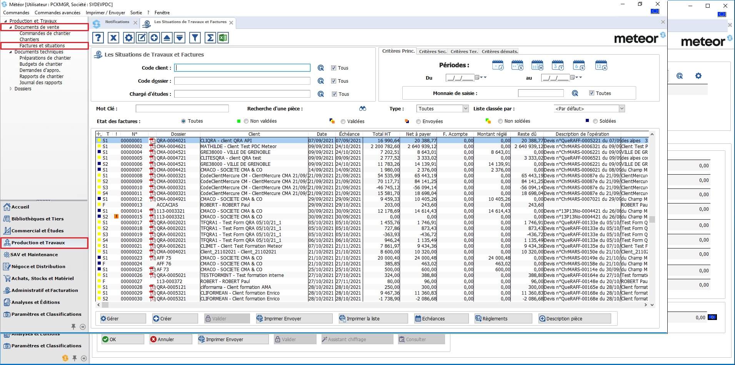Open the au date calendar picker
Viewport: 735px width, 365px height.
tap(573, 78)
